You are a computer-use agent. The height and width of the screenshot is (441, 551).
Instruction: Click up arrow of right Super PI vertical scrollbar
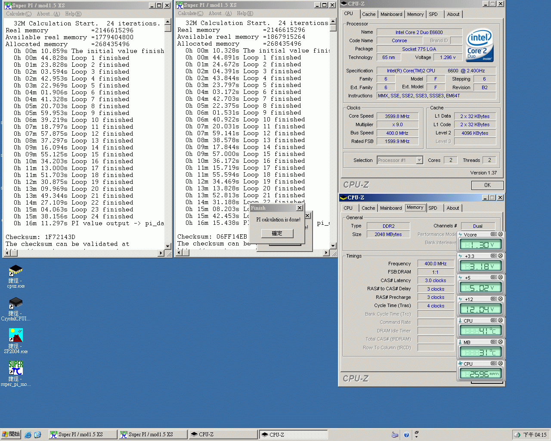point(333,22)
